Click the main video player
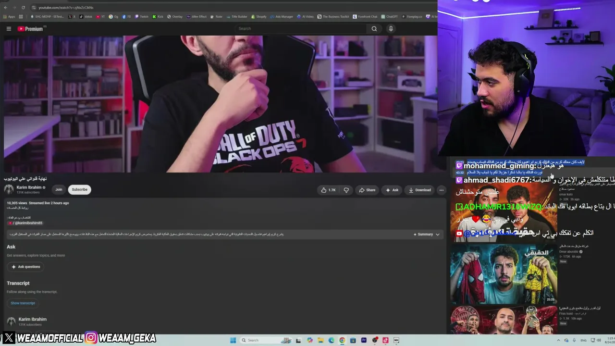Image resolution: width=615 pixels, height=346 pixels. (x=221, y=104)
